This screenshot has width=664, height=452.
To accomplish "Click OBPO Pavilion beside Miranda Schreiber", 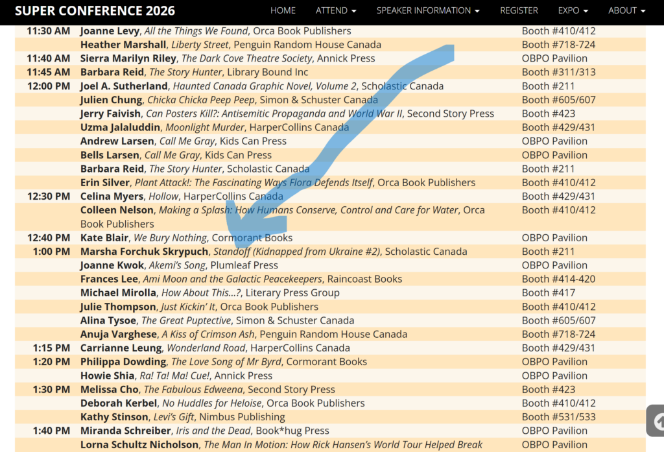I will point(554,431).
